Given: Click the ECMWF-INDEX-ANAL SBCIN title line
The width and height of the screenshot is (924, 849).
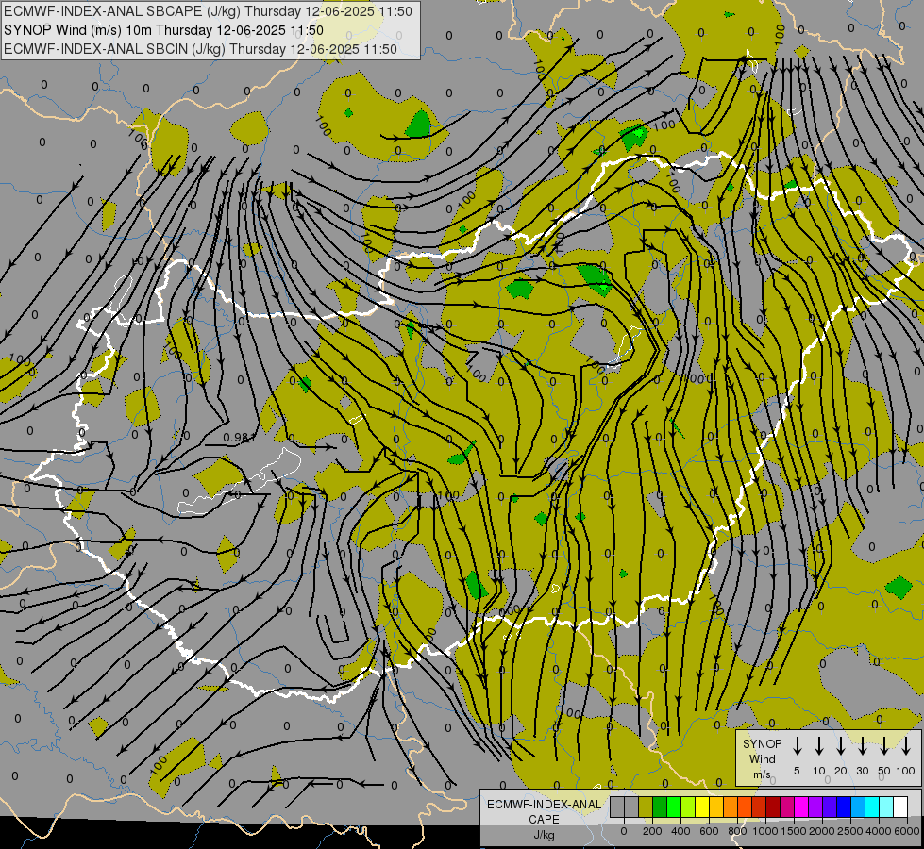Looking at the screenshot, I should tap(200, 49).
